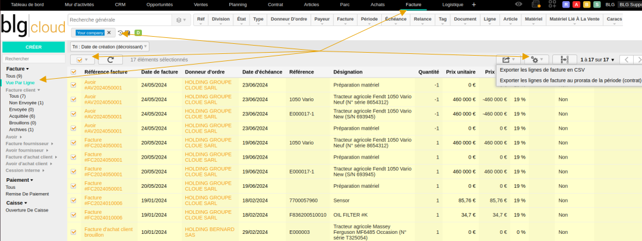Open the gears actions menu
Viewport: 642px width, 241px height.
pos(537,60)
